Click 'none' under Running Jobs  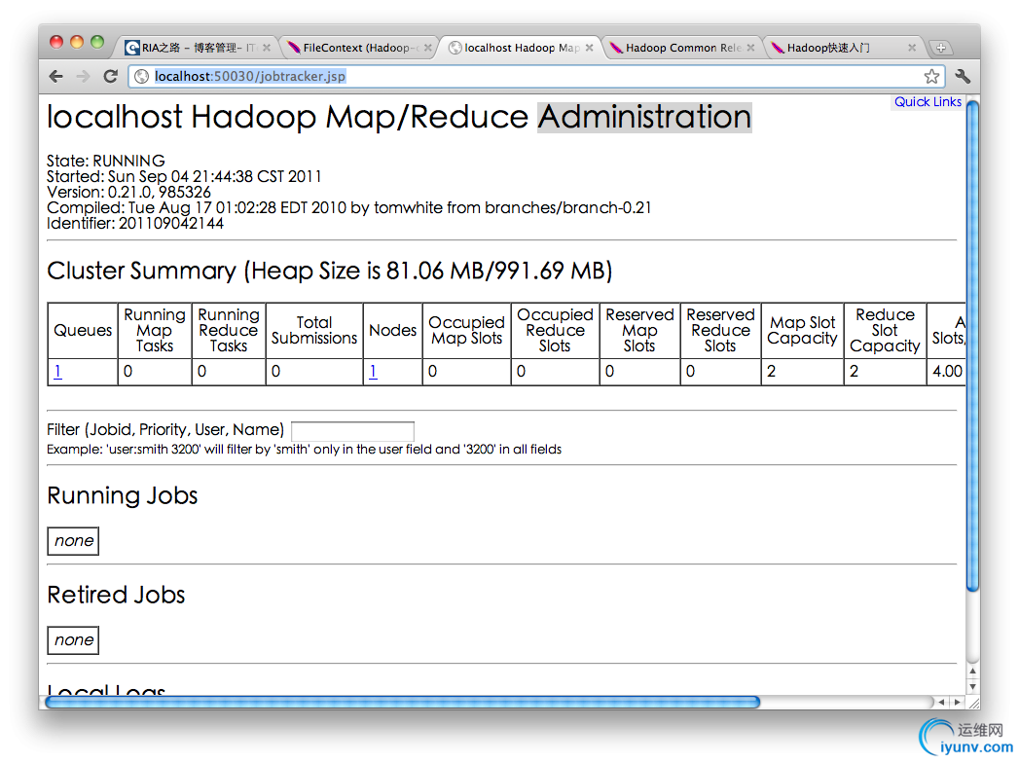[73, 541]
